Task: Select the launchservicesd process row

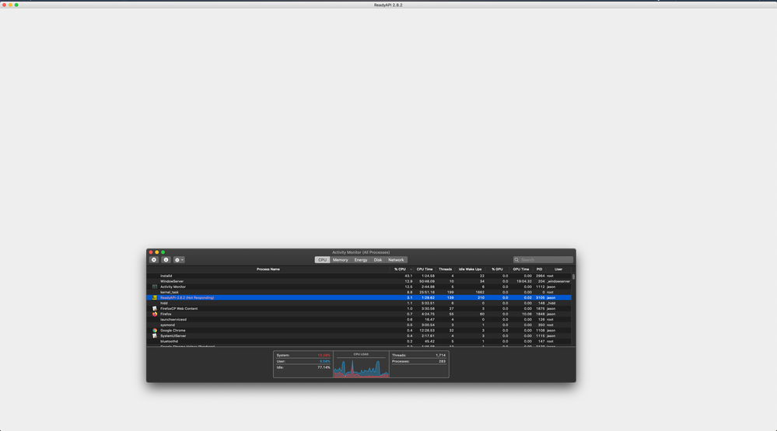Action: pyautogui.click(x=359, y=320)
